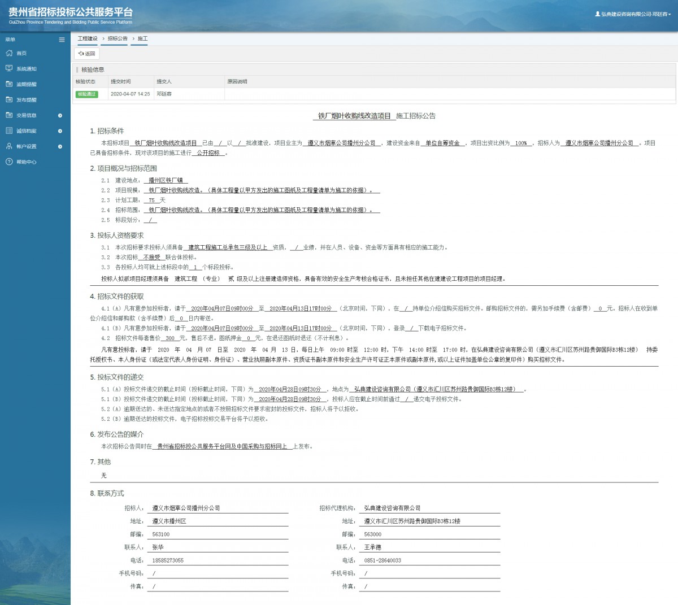The image size is (678, 605).
Task: Click the question mark icon for 帮助中心
Action: click(x=9, y=162)
